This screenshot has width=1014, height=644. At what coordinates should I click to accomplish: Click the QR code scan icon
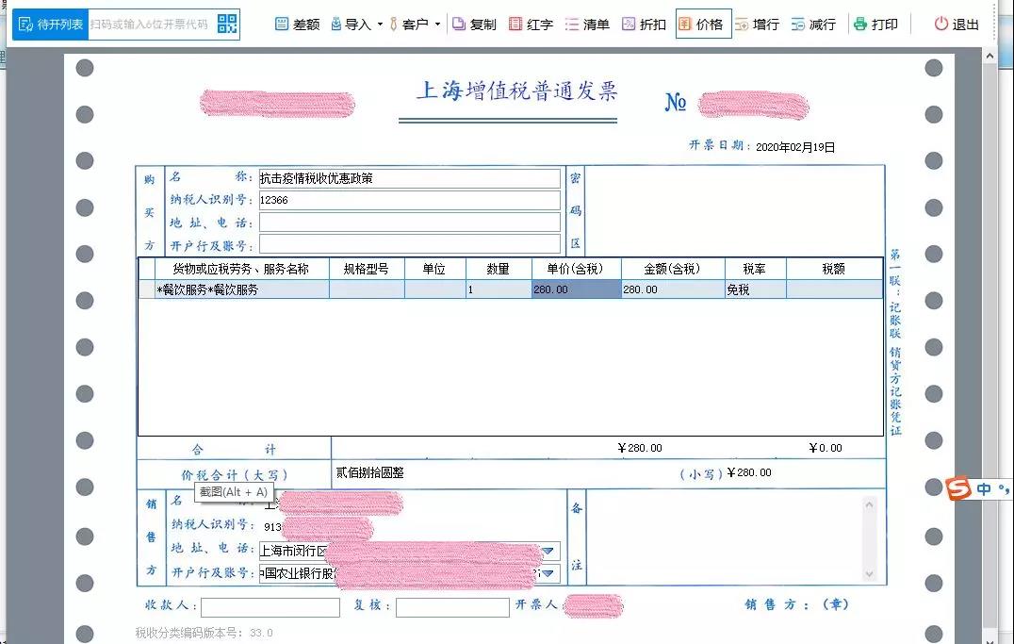pos(225,23)
